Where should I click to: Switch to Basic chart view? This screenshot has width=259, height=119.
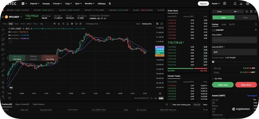tap(138, 24)
